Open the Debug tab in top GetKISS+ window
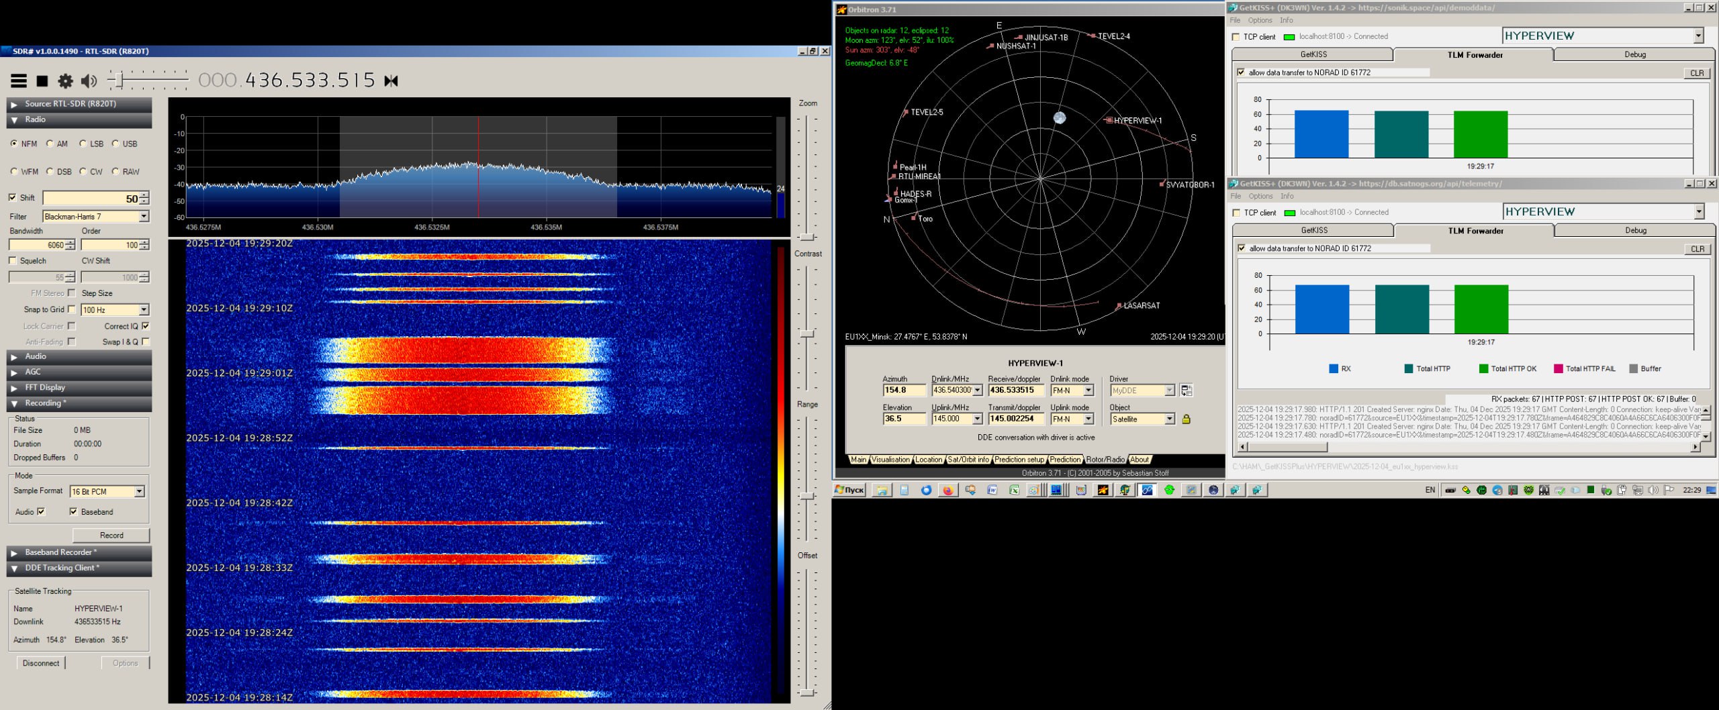Image resolution: width=1719 pixels, height=710 pixels. tap(1634, 54)
